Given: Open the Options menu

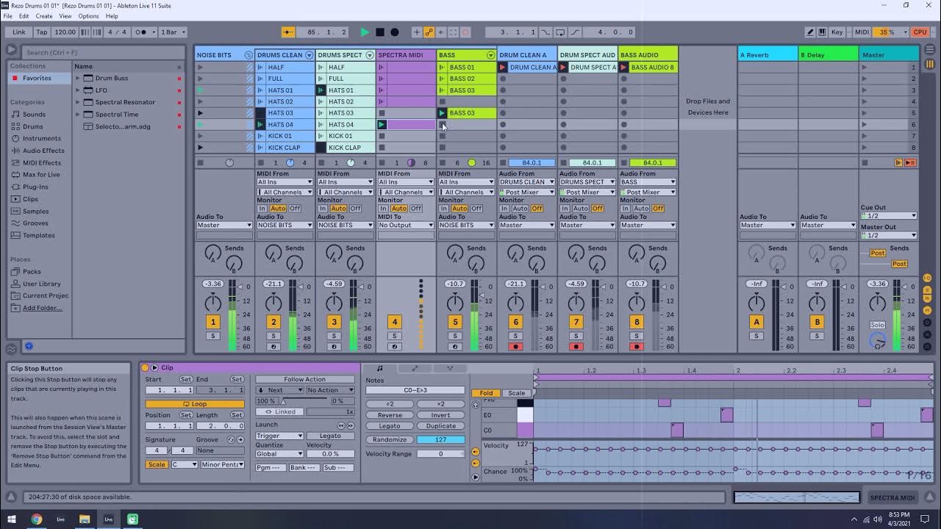Looking at the screenshot, I should (x=88, y=16).
